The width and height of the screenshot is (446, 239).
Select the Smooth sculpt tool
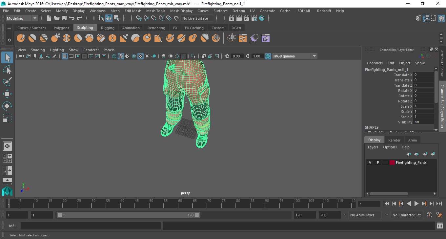[x=32, y=38]
